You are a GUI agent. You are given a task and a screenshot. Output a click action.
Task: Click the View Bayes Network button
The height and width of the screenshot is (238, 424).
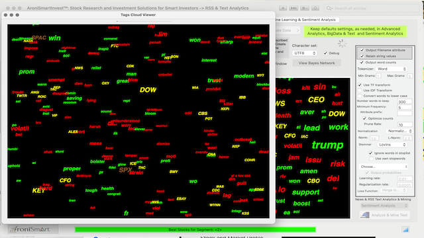tap(317, 63)
